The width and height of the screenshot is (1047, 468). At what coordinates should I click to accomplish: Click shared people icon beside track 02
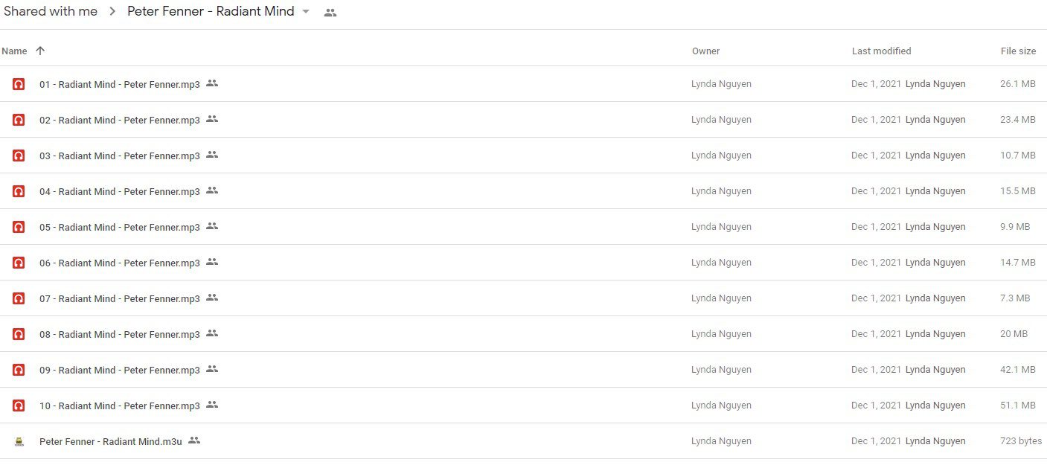(x=212, y=119)
